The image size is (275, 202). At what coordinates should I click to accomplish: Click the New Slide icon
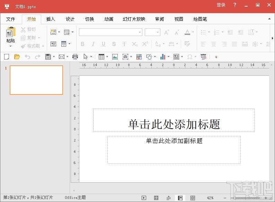pyautogui.click(x=53, y=32)
